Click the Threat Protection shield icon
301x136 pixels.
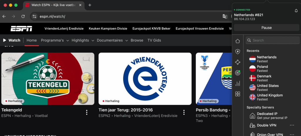click(x=238, y=52)
